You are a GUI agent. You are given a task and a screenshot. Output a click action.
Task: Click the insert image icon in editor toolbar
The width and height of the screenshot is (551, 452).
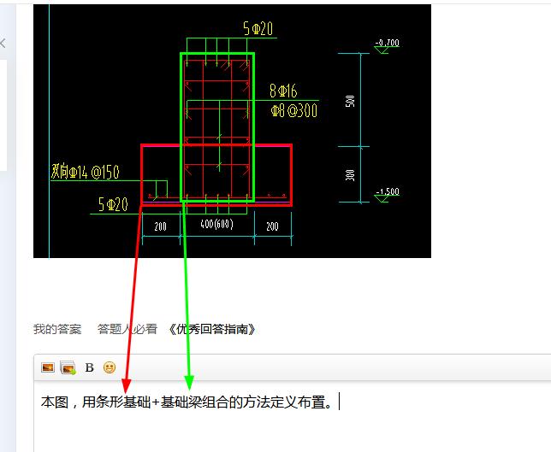click(x=48, y=367)
